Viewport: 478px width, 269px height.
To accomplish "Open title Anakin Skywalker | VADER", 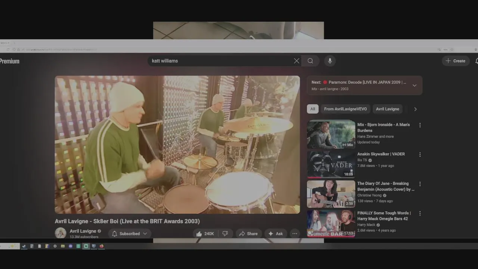I will [x=381, y=154].
